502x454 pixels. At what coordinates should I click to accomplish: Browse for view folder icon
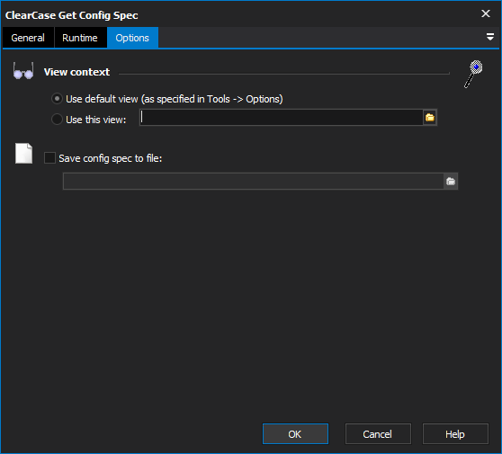(430, 118)
